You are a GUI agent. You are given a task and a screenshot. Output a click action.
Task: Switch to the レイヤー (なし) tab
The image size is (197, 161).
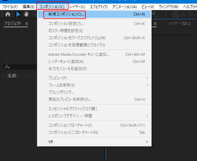(179, 24)
